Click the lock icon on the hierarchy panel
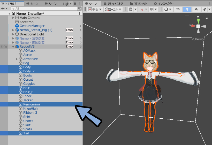 pos(75,4)
